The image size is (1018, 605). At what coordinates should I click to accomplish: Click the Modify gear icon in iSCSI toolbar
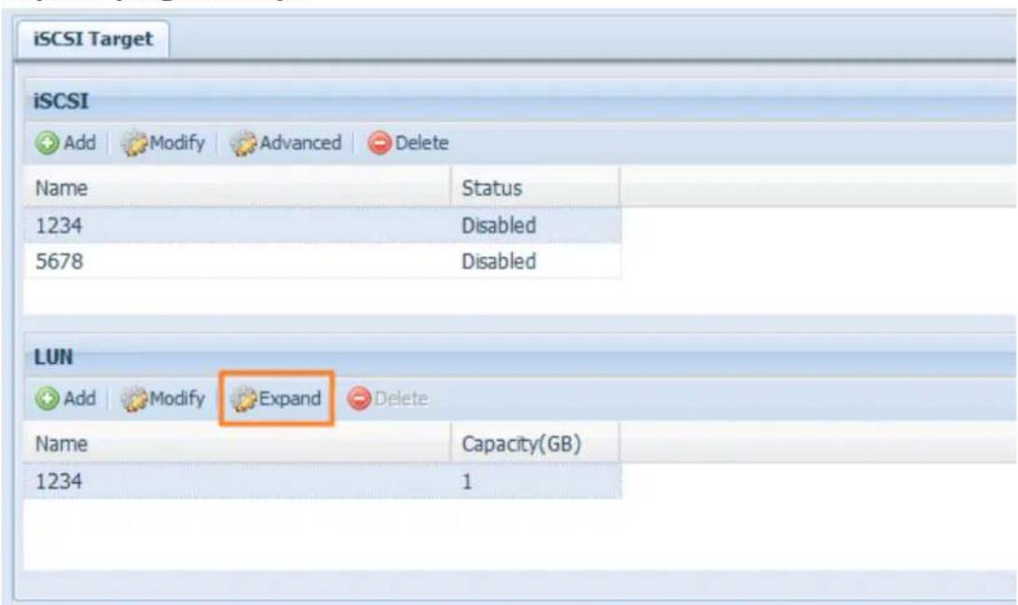click(x=134, y=143)
